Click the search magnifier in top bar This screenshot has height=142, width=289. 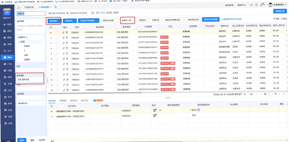[256, 5]
